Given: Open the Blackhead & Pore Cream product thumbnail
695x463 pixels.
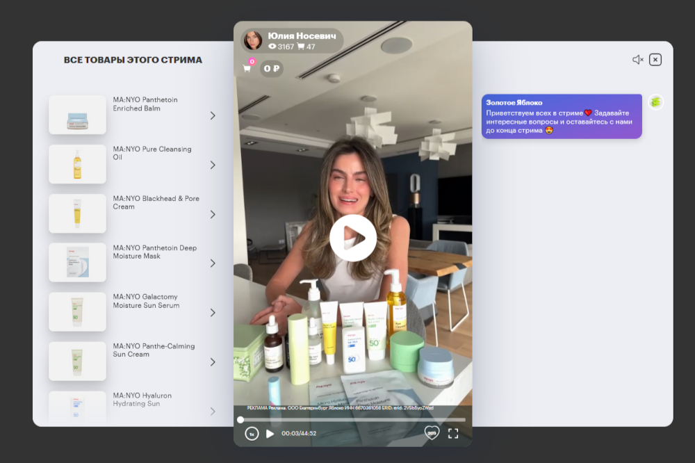Looking at the screenshot, I should (78, 213).
